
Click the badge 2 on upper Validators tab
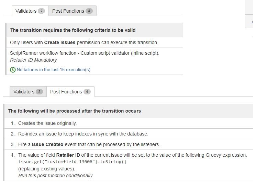[41, 11]
